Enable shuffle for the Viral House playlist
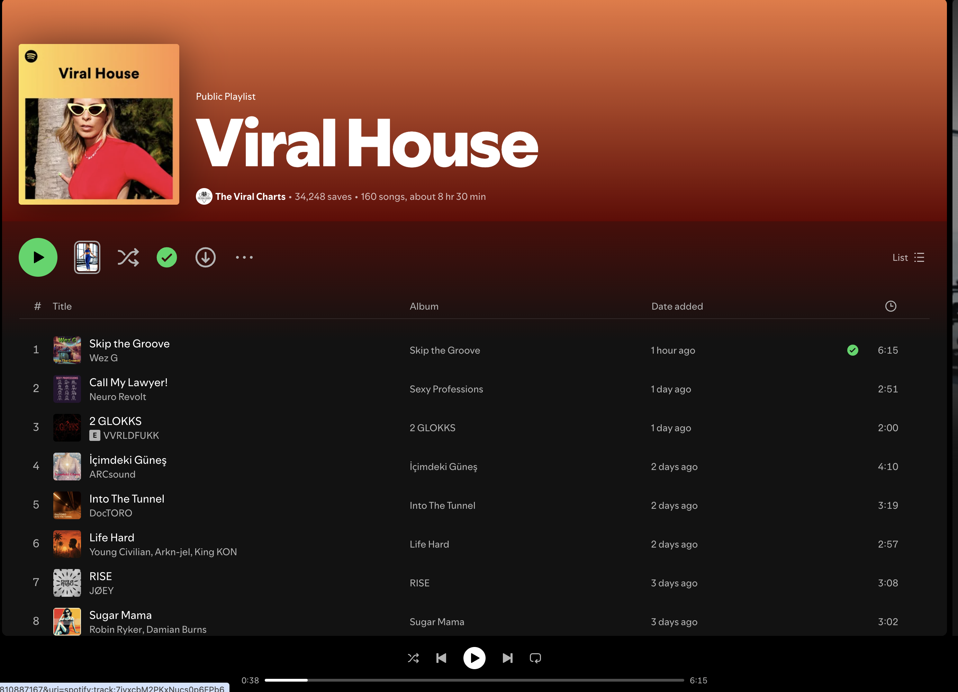Viewport: 958px width, 692px height. pyautogui.click(x=128, y=257)
